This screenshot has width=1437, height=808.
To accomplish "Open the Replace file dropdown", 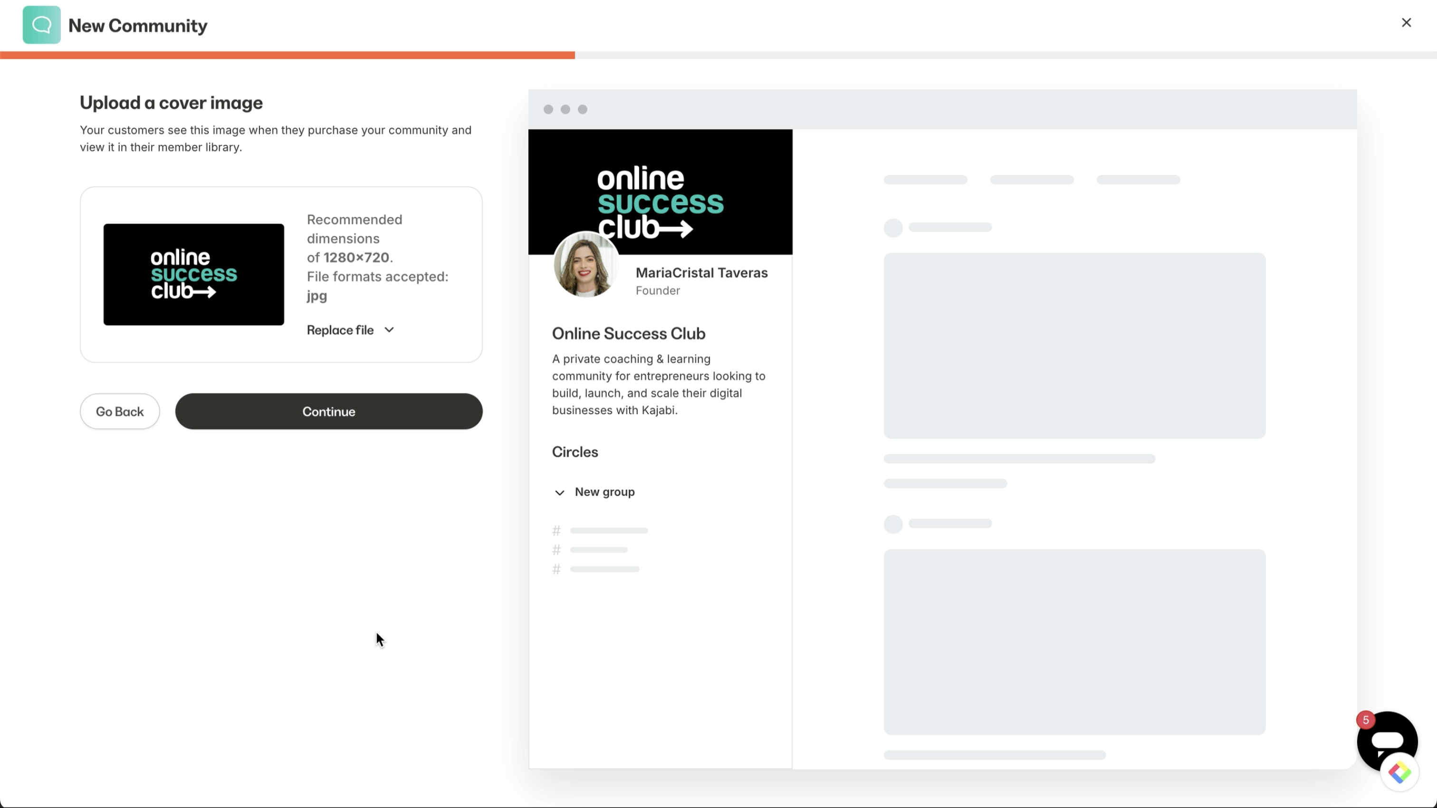I will pos(340,330).
